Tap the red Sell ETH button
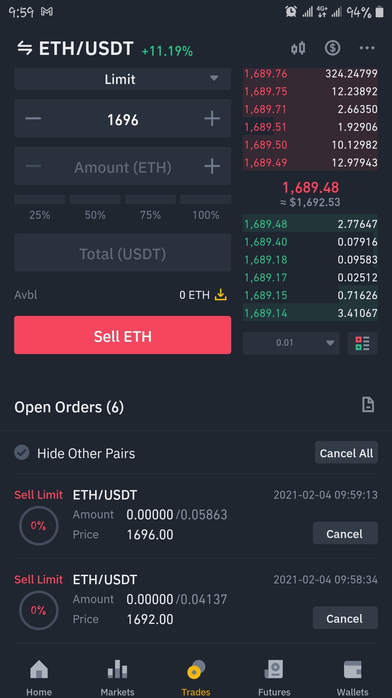The width and height of the screenshot is (392, 698). tap(123, 335)
